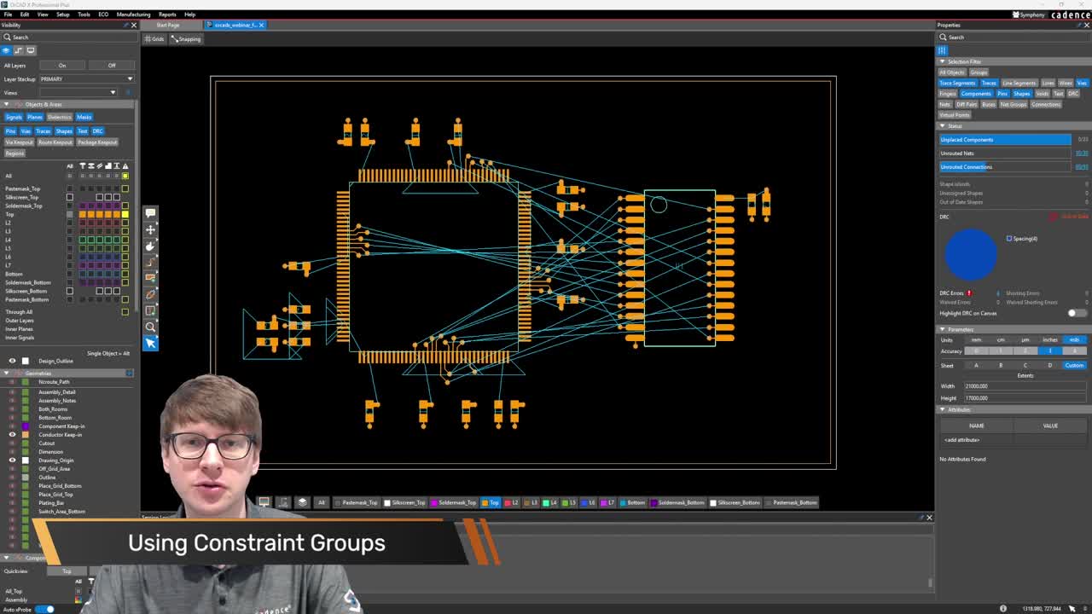Toggle visibility eye of Drawing_Origin
Screen dimensions: 1092x614
12,460
